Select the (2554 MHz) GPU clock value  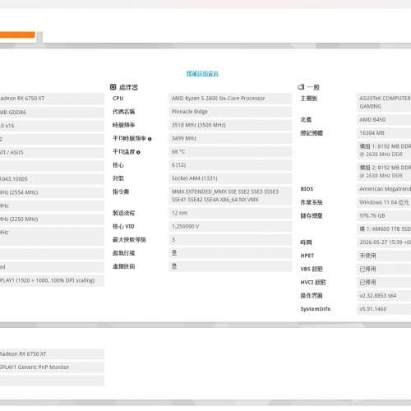tap(52, 192)
